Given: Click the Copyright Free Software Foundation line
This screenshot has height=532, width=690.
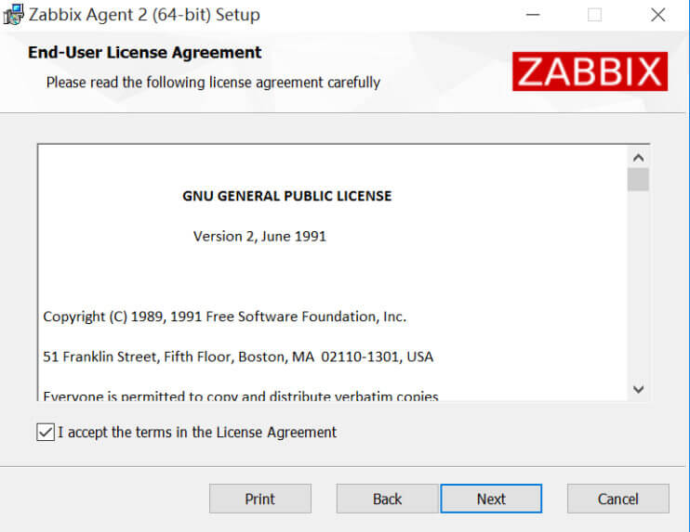Looking at the screenshot, I should 224,317.
